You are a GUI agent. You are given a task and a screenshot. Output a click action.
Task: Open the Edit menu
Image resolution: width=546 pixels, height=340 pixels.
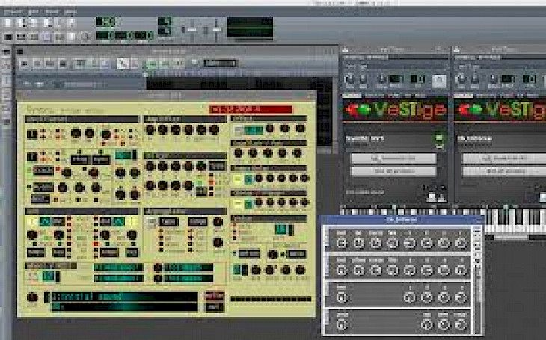34,12
